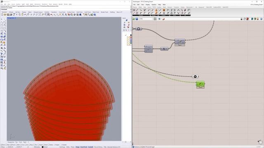Select the sketch tool icon in Grasshopper canvas toolbar
264x148 pixels.
pos(163,19)
